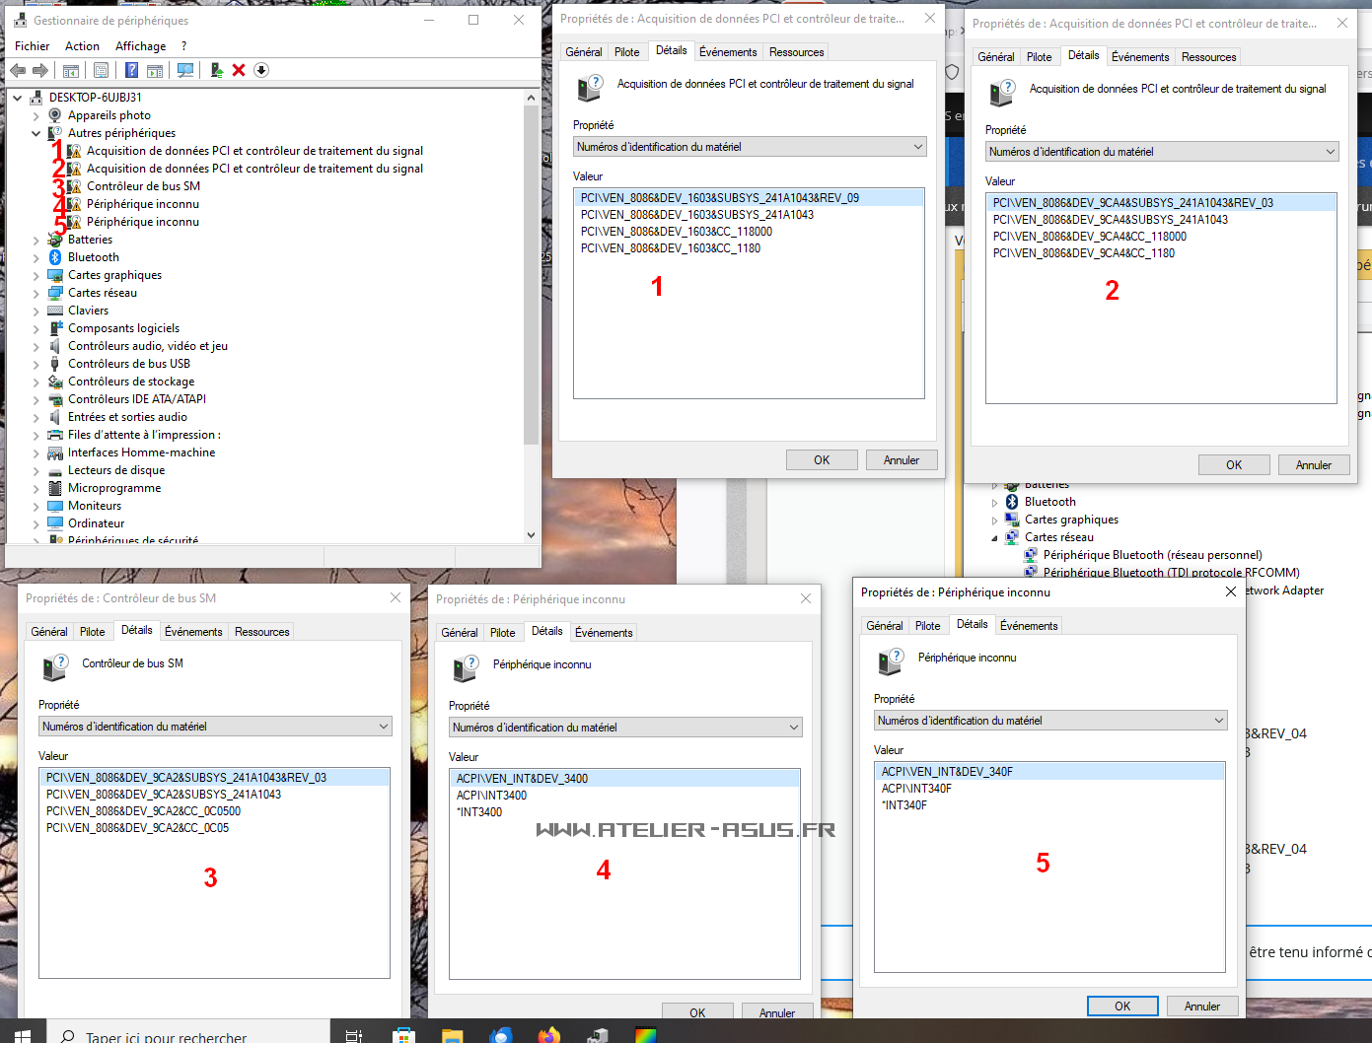Image resolution: width=1372 pixels, height=1043 pixels.
Task: Click the down arrow of Device Manager scrollbar
Action: coord(531,535)
